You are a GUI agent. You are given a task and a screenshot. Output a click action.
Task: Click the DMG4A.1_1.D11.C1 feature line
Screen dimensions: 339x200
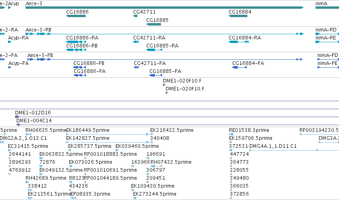[294, 150]
